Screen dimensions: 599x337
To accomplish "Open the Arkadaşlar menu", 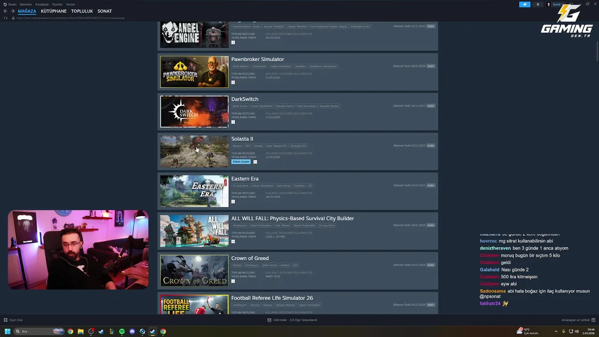I will pos(42,4).
